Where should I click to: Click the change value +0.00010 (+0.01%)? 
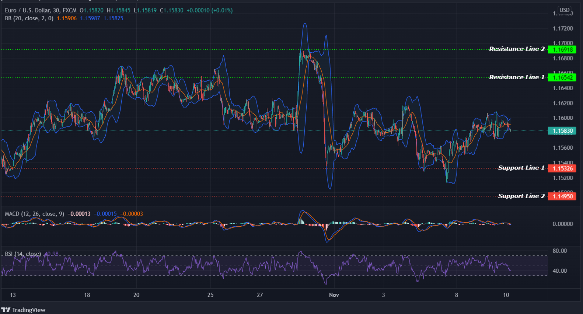[x=210, y=10]
